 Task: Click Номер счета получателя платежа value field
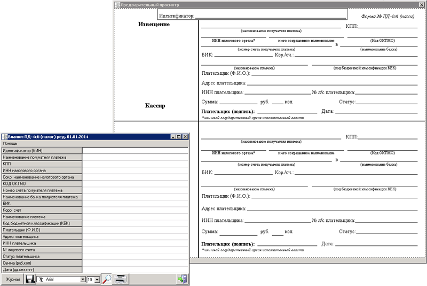(135, 190)
